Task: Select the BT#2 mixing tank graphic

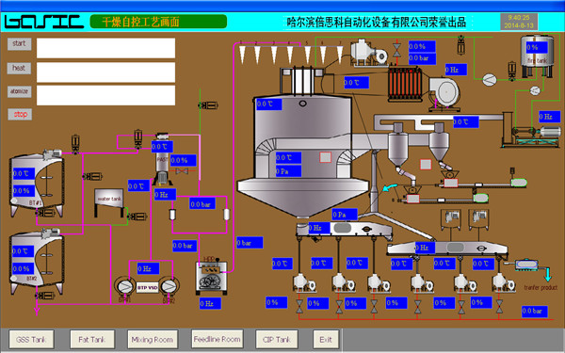Action: 37,262
